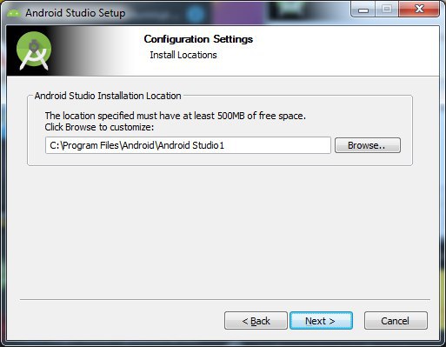Image resolution: width=446 pixels, height=347 pixels.
Task: Select the 'Install Locations' subtitle text
Action: [x=183, y=55]
